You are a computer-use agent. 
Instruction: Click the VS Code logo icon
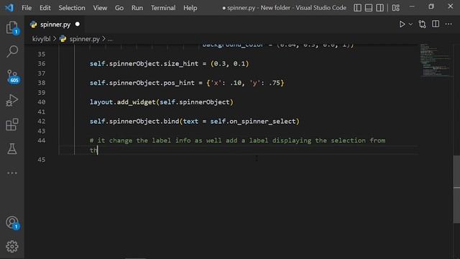point(9,7)
